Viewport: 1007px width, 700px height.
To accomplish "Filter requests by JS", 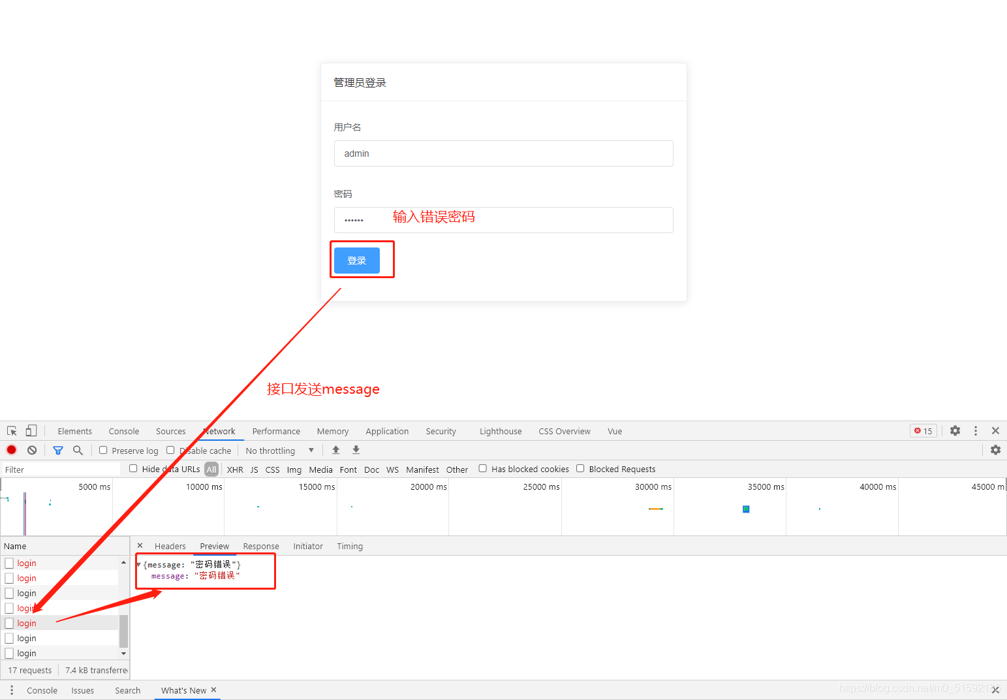I will (255, 469).
